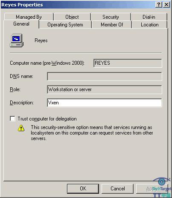
Task: Click the Reyes computer icon
Action: 17,40
